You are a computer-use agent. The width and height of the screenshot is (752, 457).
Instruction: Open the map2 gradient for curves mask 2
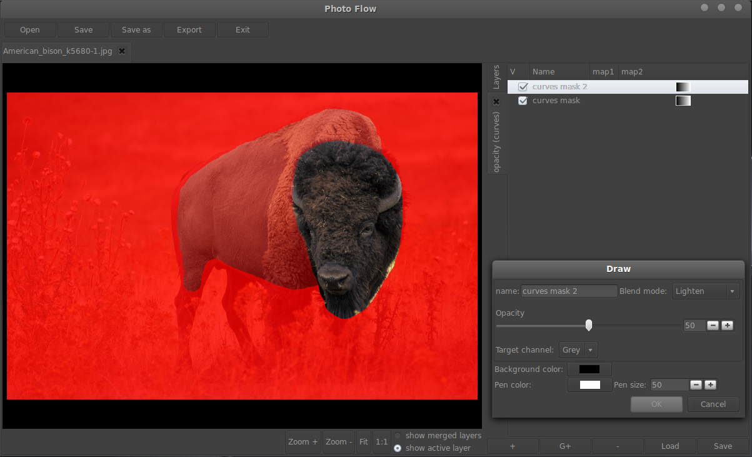(683, 86)
